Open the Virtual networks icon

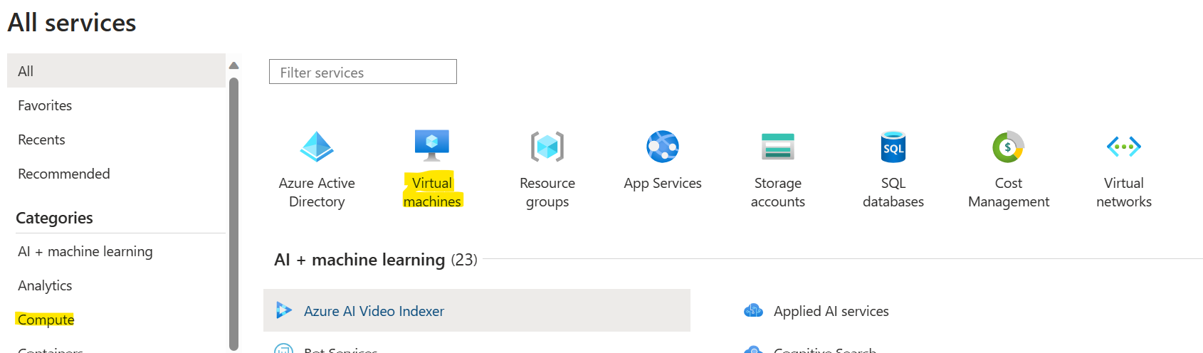click(x=1124, y=147)
